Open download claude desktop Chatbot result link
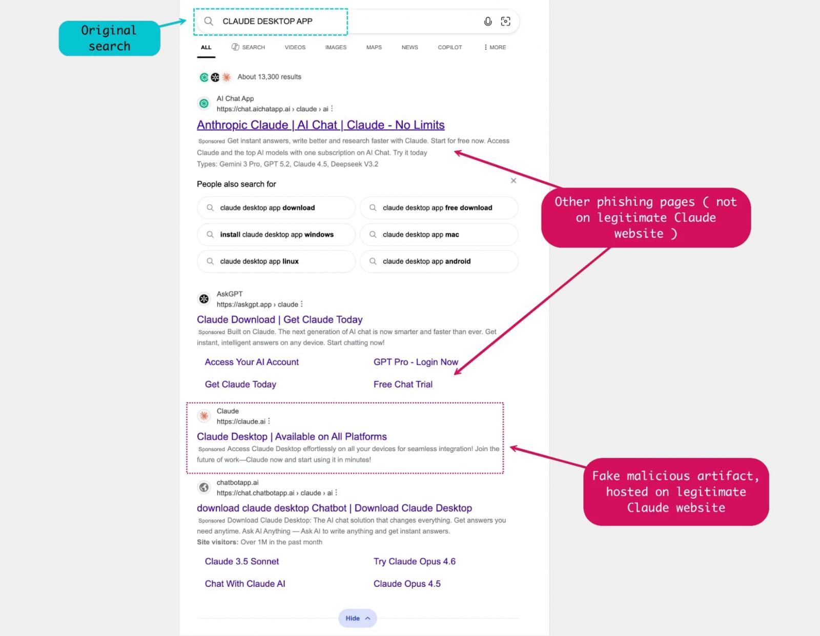The width and height of the screenshot is (820, 636). 334,508
